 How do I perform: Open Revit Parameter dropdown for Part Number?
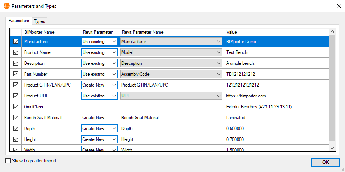click(x=99, y=74)
